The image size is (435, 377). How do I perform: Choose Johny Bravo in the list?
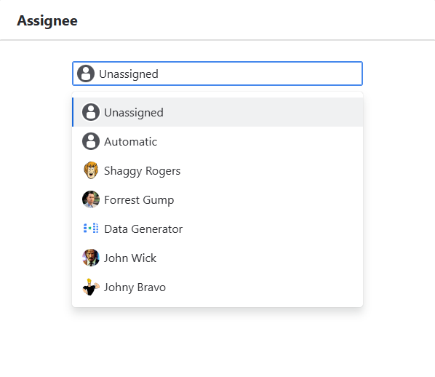click(x=217, y=287)
